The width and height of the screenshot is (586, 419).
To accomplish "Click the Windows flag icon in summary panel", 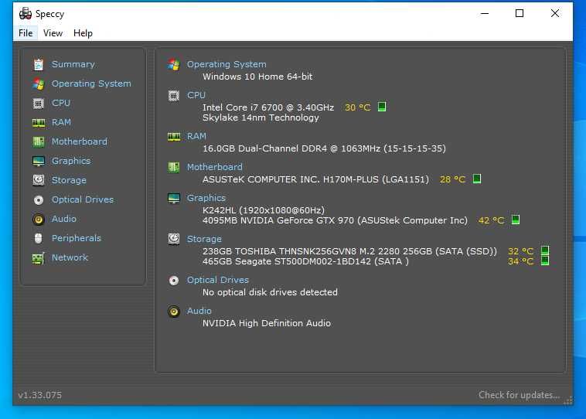I will click(x=174, y=64).
